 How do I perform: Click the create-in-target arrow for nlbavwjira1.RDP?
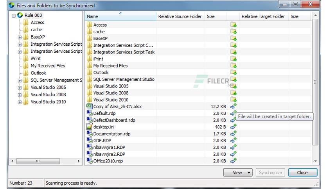(234, 147)
